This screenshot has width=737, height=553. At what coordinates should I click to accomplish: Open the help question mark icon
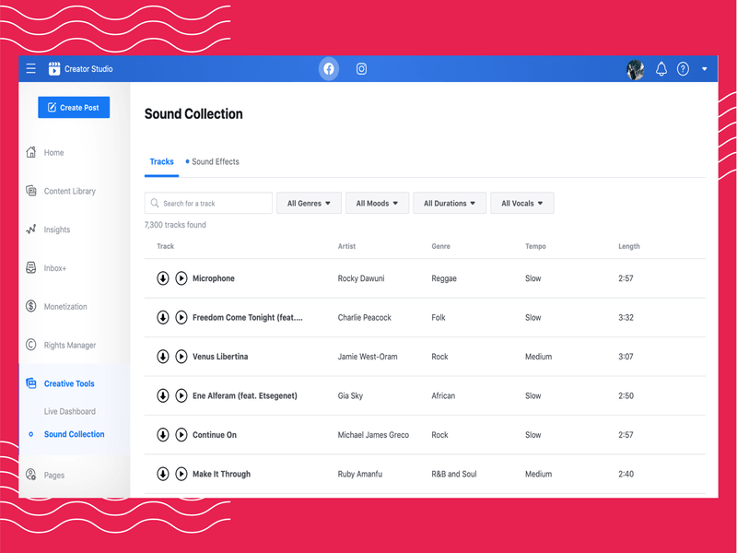pyautogui.click(x=683, y=69)
